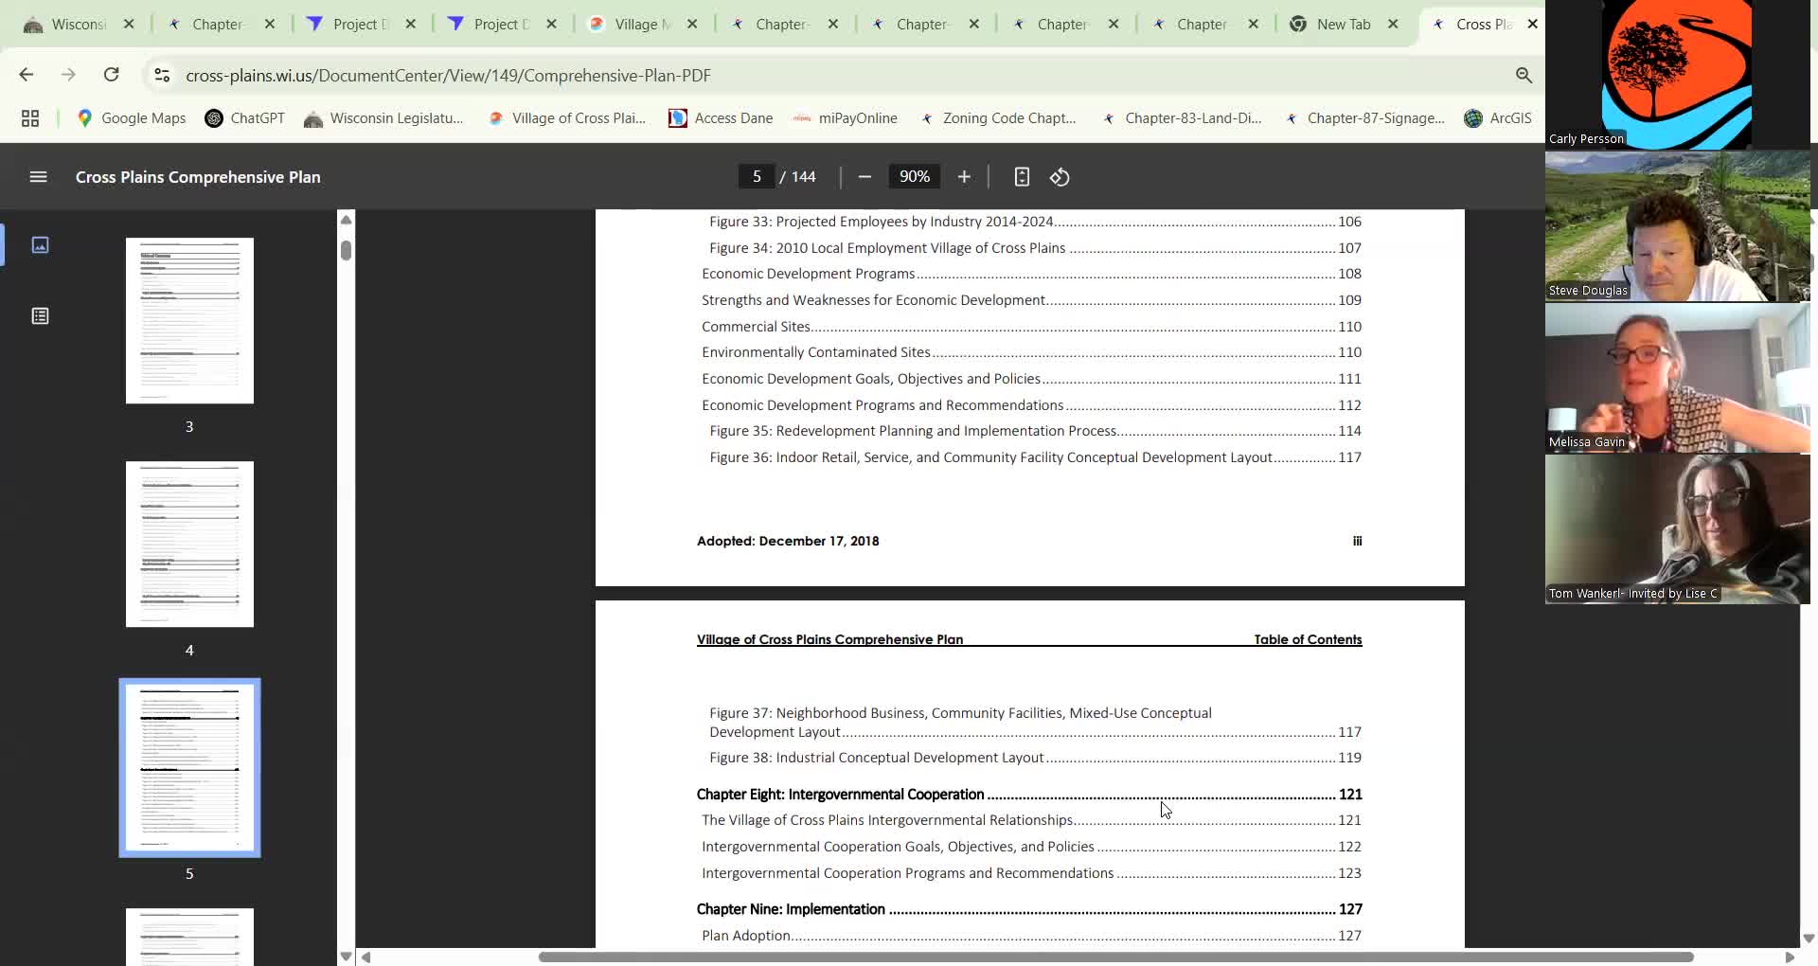
Task: Edit the page number field
Action: point(757,177)
